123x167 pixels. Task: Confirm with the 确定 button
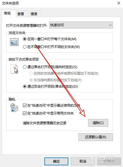56,161
